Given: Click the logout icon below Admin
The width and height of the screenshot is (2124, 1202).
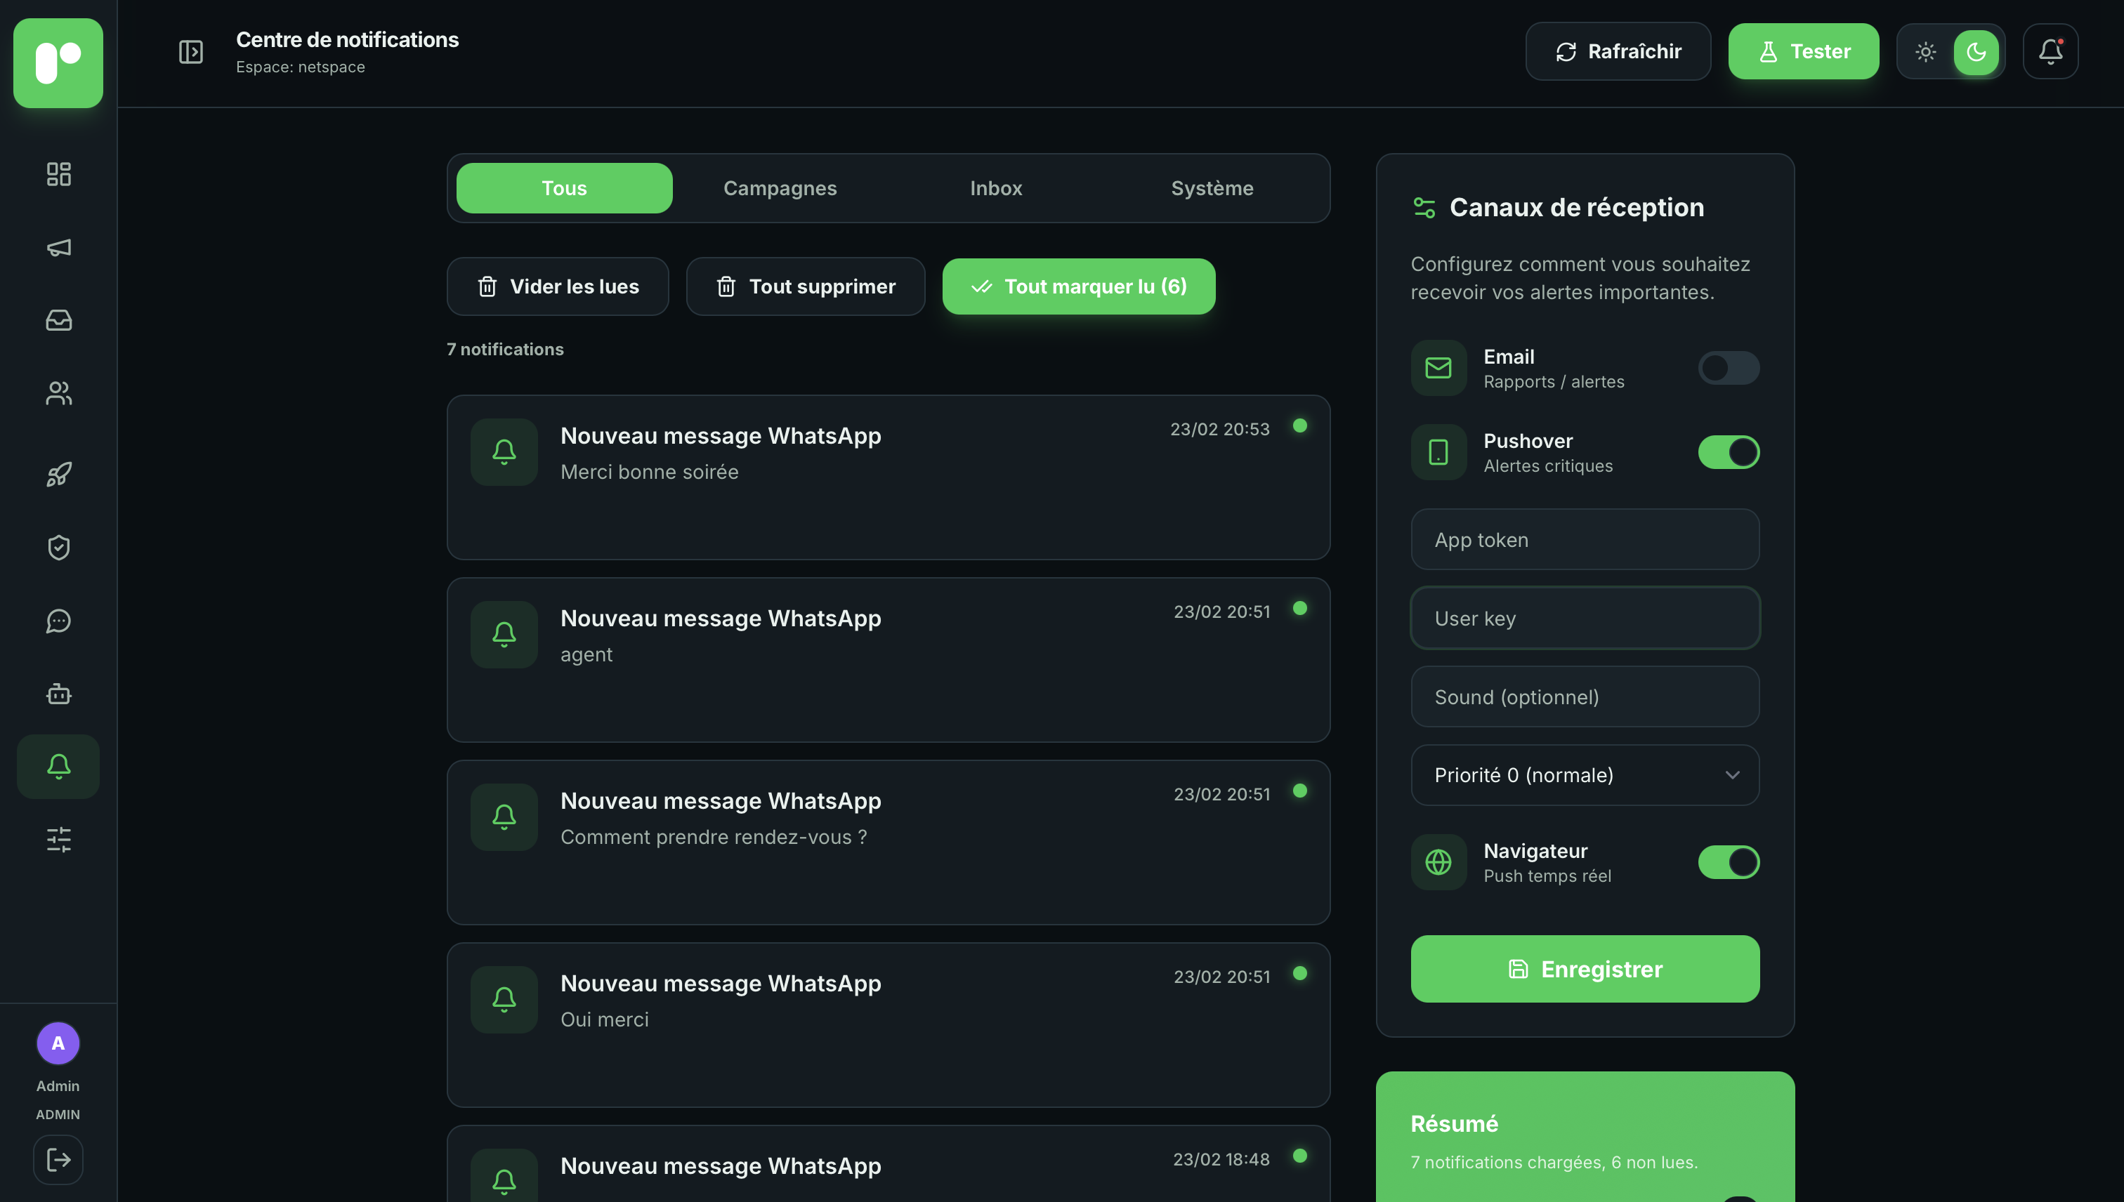Looking at the screenshot, I should pyautogui.click(x=58, y=1160).
